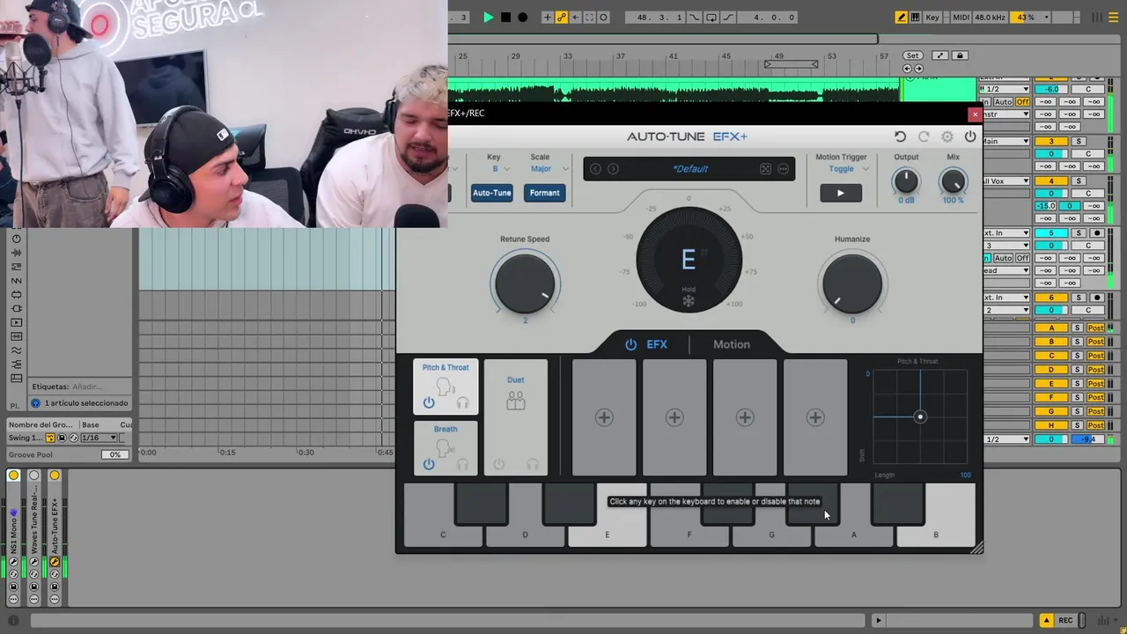1127x634 pixels.
Task: Click the Motion Trigger play button
Action: coord(841,193)
